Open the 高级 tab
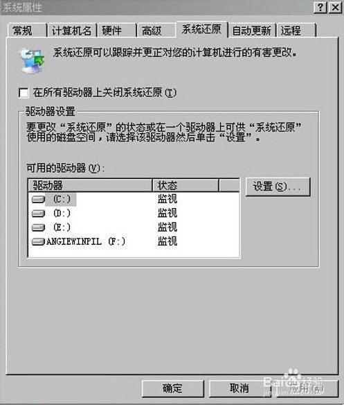Viewport: 344px width, 405px height. click(x=156, y=31)
